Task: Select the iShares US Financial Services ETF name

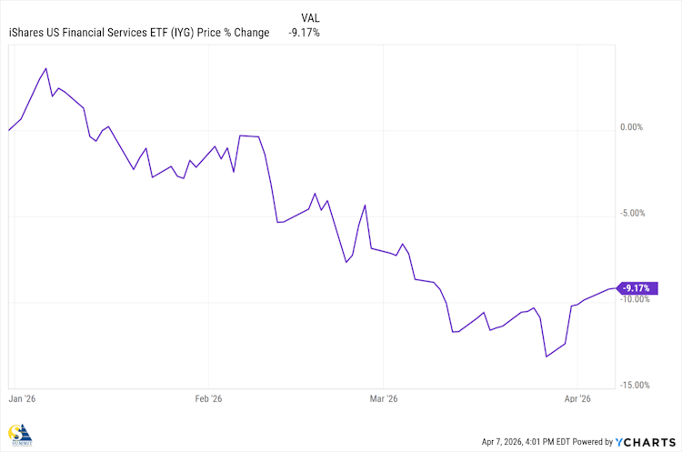Action: (x=96, y=33)
